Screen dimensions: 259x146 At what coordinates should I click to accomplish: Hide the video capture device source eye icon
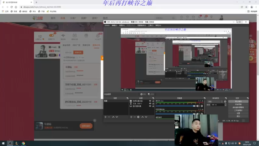tap(150, 101)
